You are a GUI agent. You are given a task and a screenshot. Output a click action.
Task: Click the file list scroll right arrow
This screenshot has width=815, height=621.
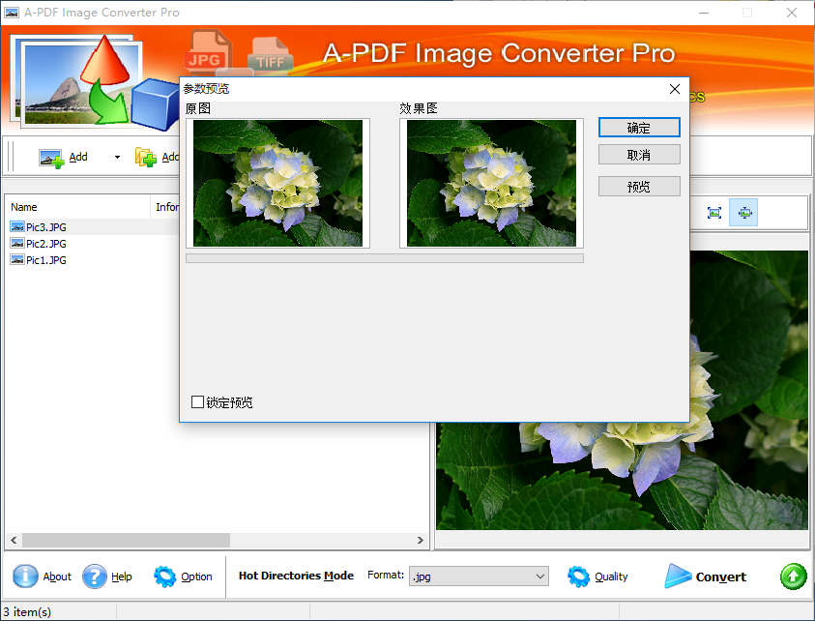coord(420,541)
